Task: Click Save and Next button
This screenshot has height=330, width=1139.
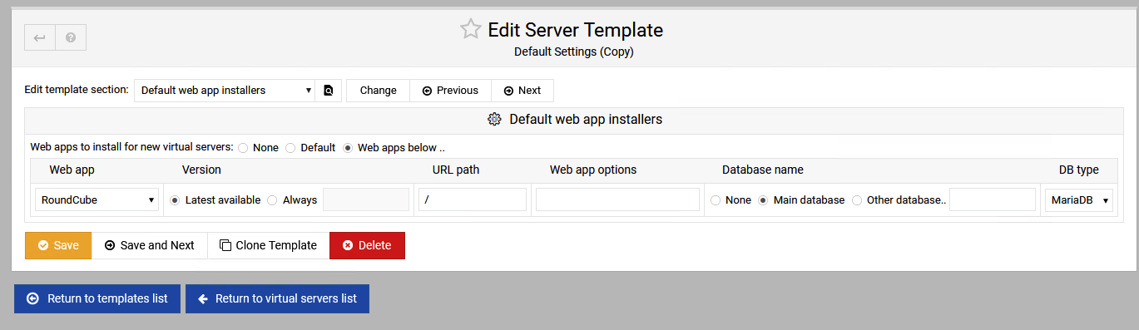Action: click(x=150, y=245)
